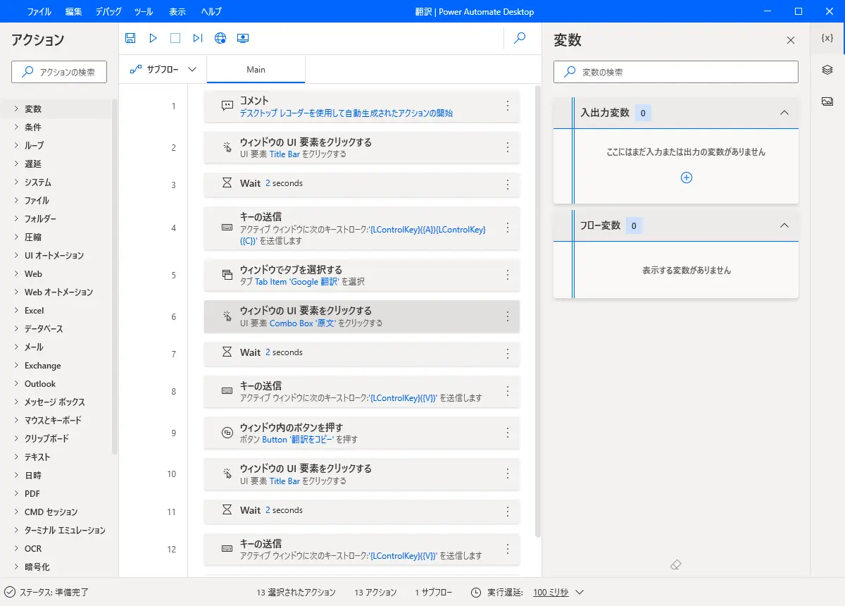Select step 8 キーの送信 action
This screenshot has width=845, height=606.
(x=362, y=391)
